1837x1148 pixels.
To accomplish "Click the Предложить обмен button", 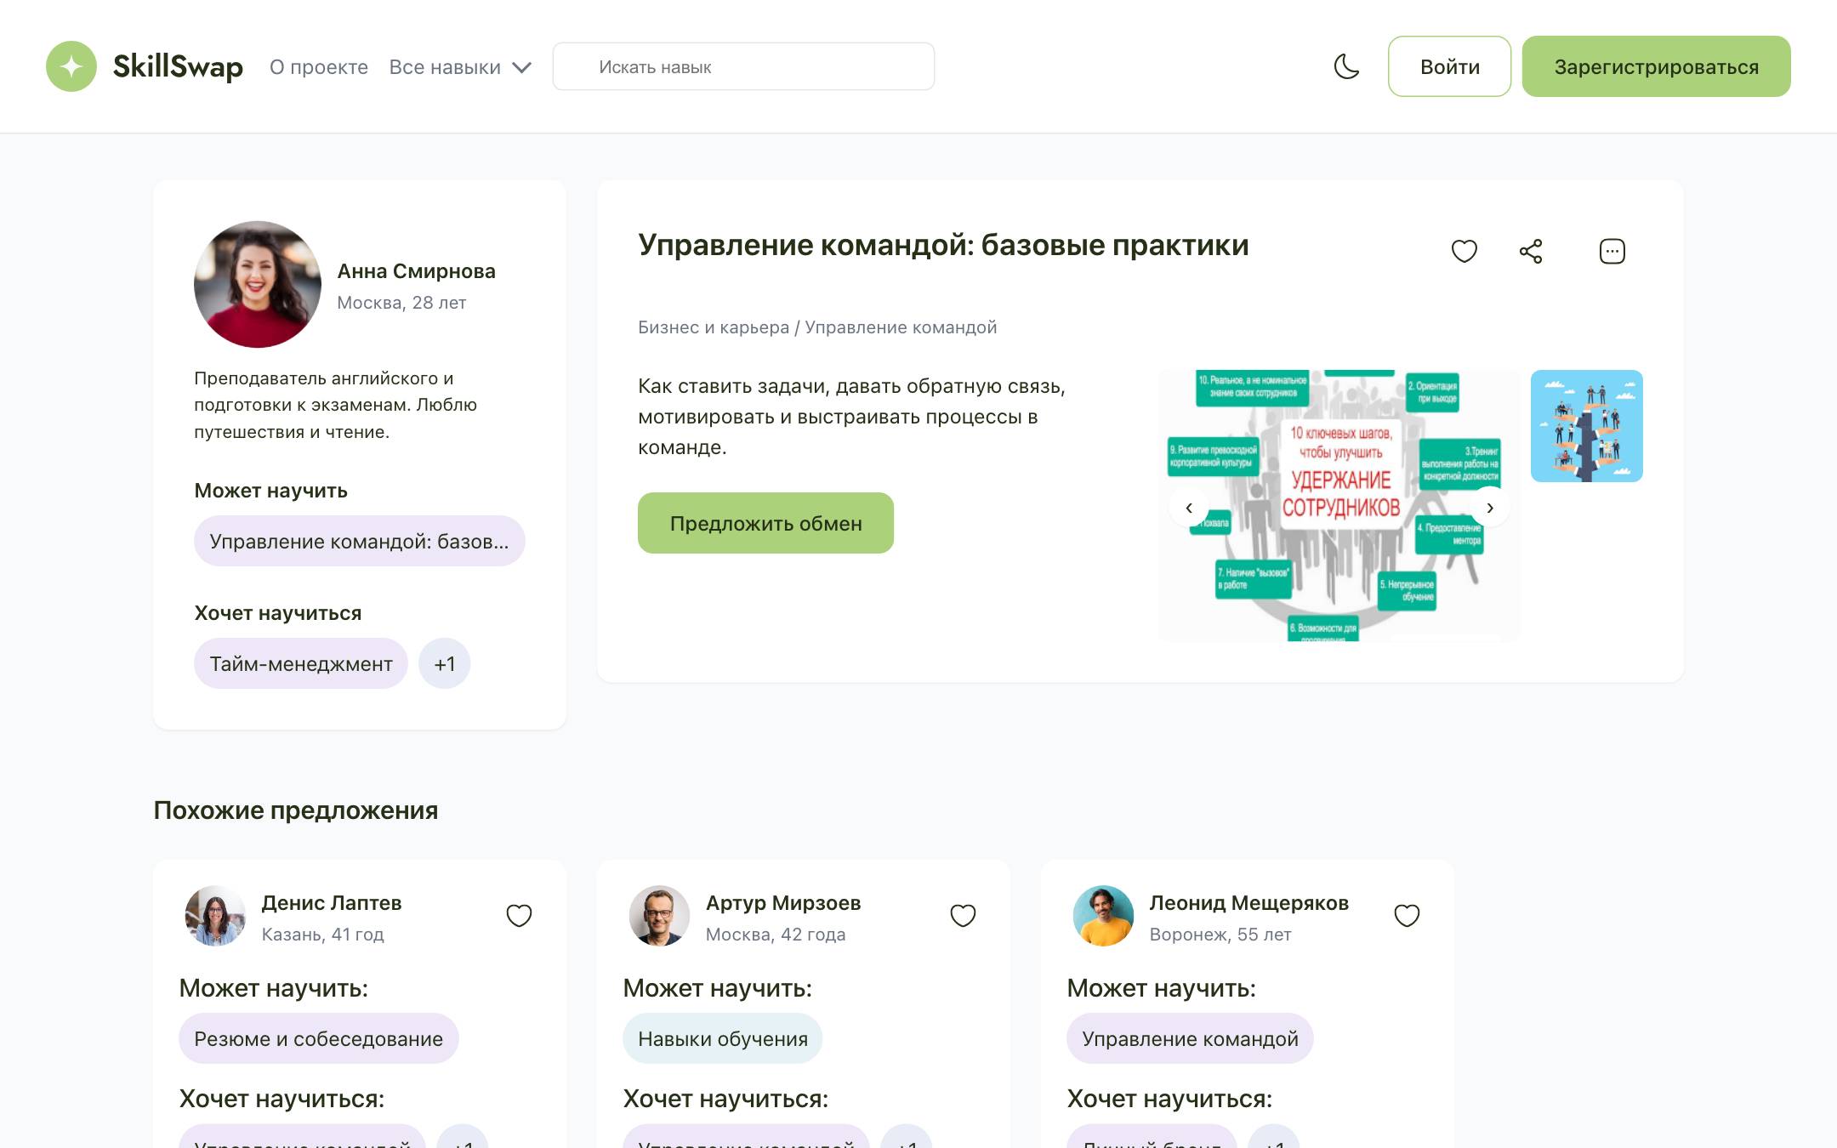I will (765, 523).
